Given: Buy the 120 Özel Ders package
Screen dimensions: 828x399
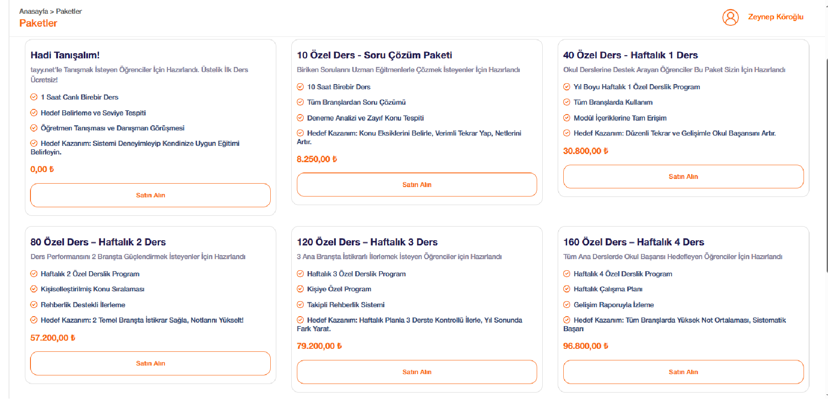Looking at the screenshot, I should click(x=417, y=372).
